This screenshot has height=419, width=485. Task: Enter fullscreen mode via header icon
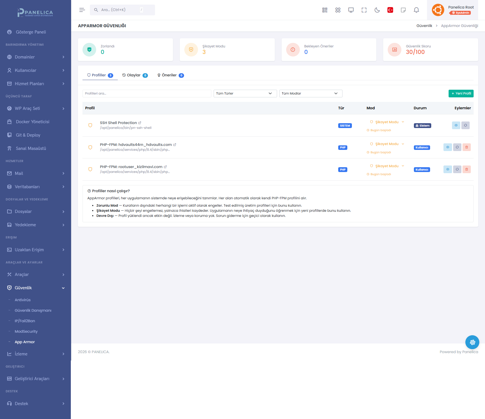tap(364, 10)
